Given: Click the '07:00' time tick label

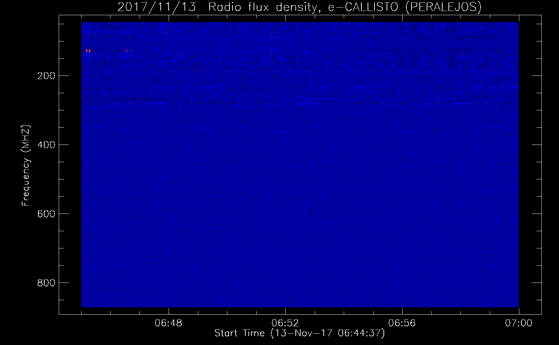Looking at the screenshot, I should [x=519, y=323].
